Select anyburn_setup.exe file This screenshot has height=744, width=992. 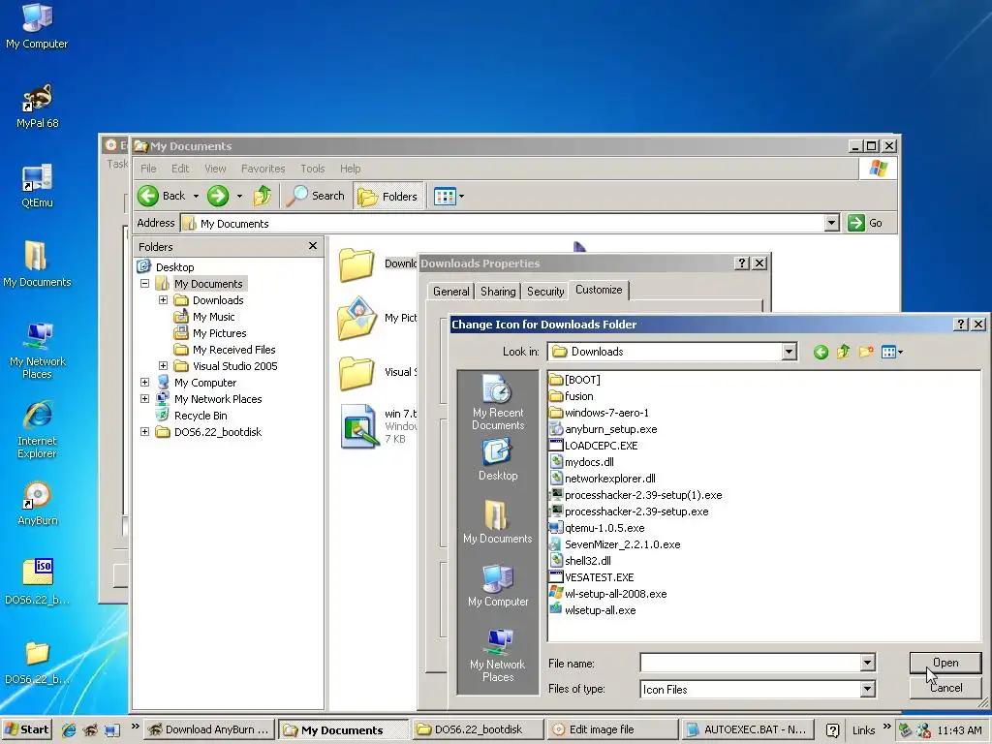pyautogui.click(x=604, y=429)
